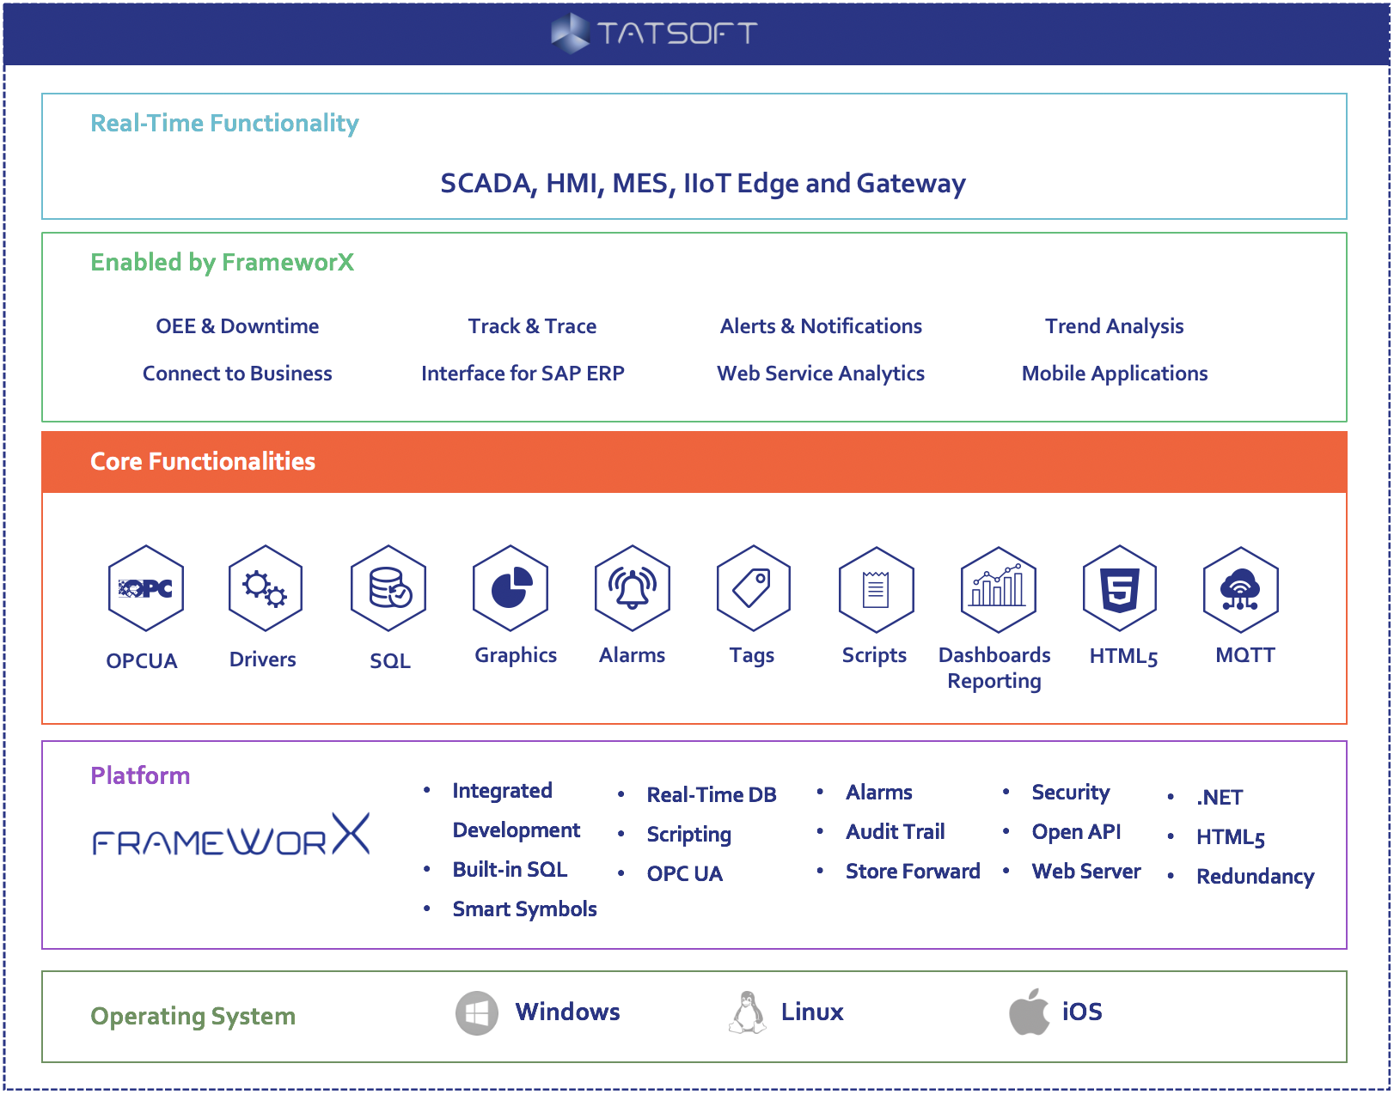Viewport: 1394px width, 1094px height.
Task: Click the Enabled by FrameworX heading
Action: coord(222,262)
